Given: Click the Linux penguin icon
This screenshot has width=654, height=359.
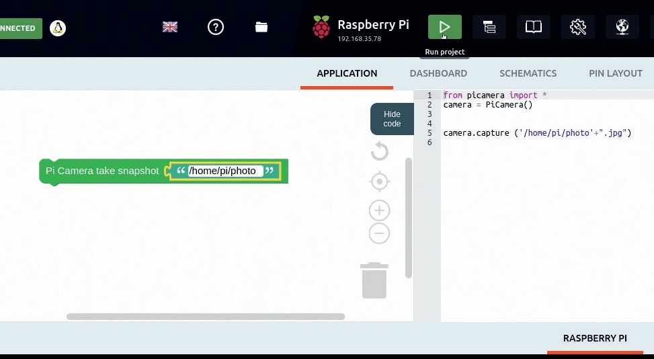Looking at the screenshot, I should [x=58, y=28].
